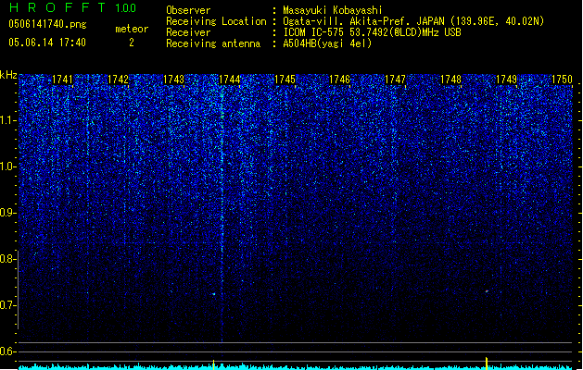Click the 1741 time axis marker
The image size is (583, 370).
click(x=62, y=80)
